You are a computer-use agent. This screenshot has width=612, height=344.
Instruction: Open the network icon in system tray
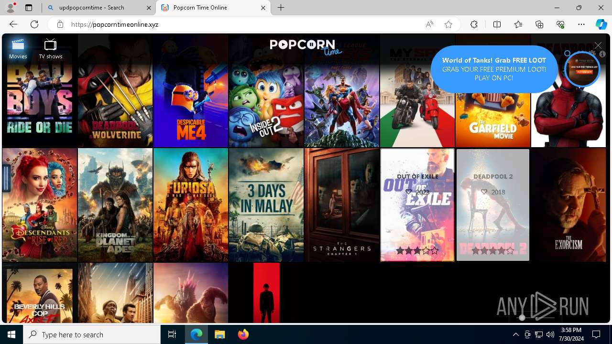point(538,334)
